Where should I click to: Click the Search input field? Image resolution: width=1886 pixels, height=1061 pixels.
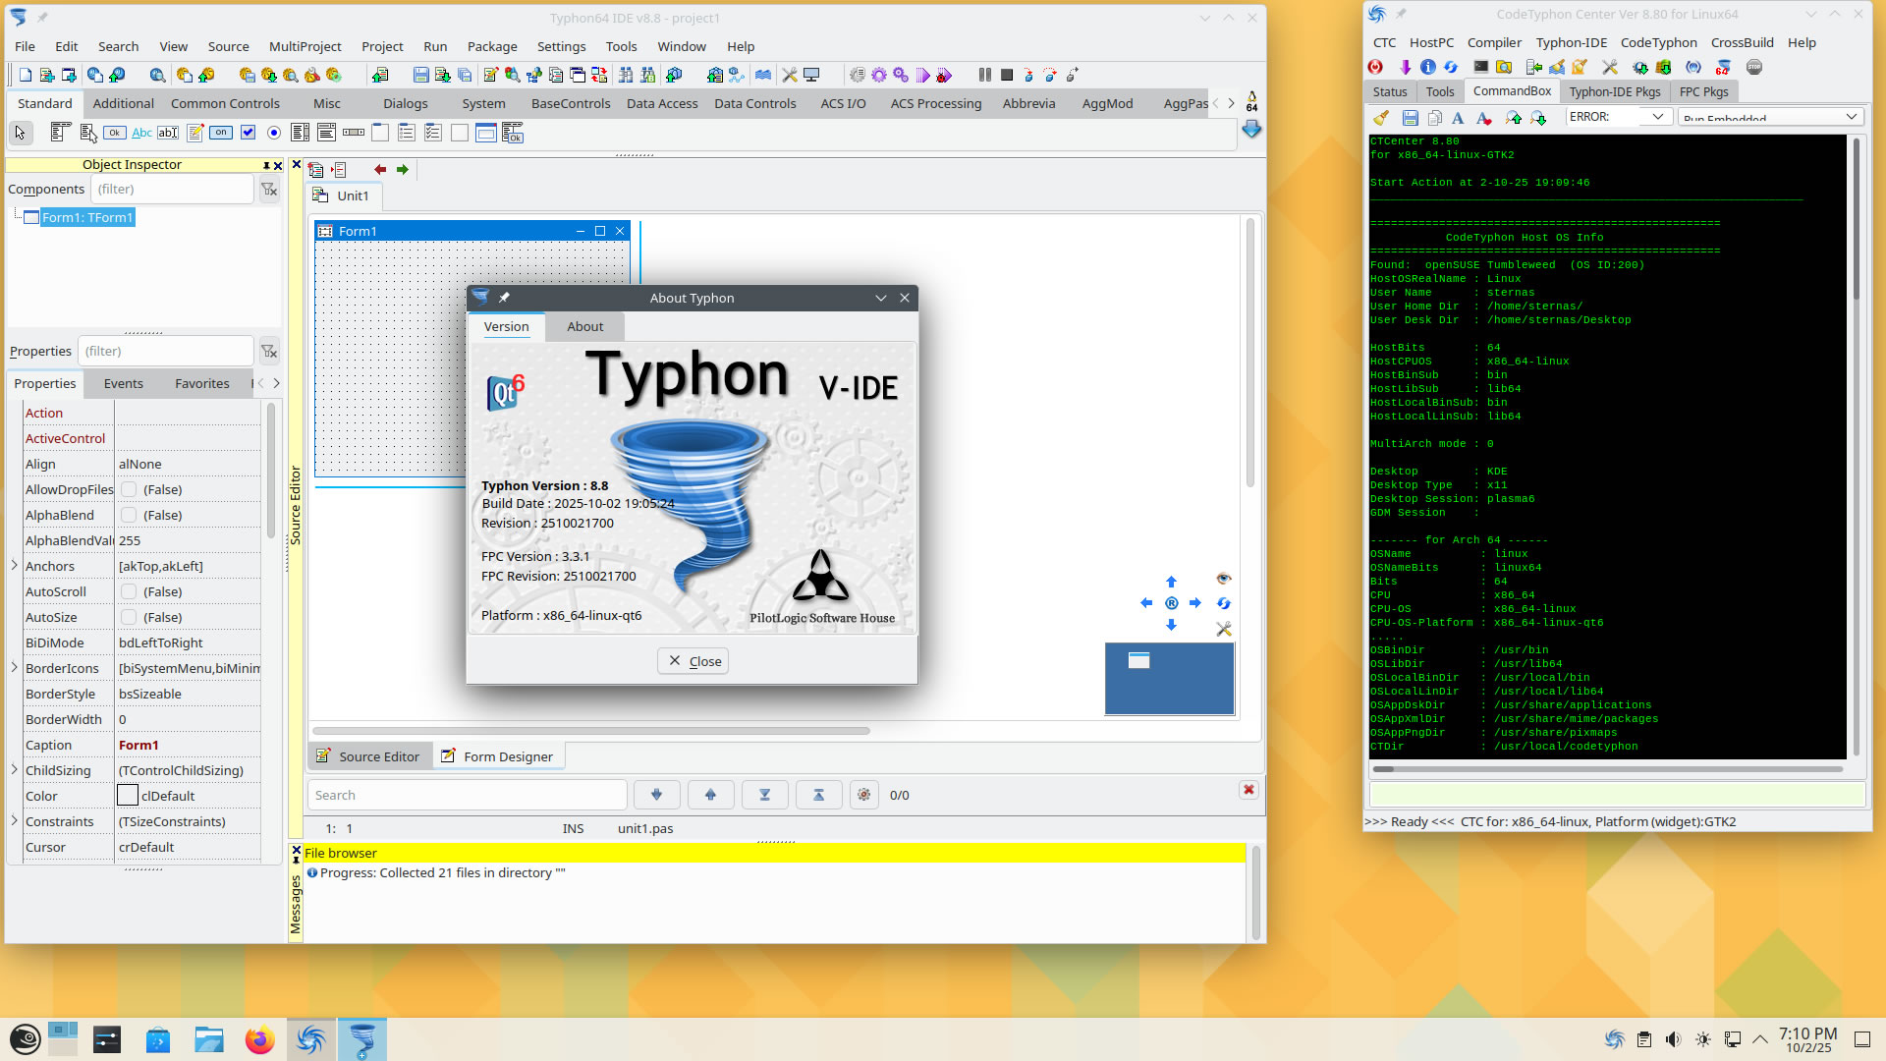467,795
